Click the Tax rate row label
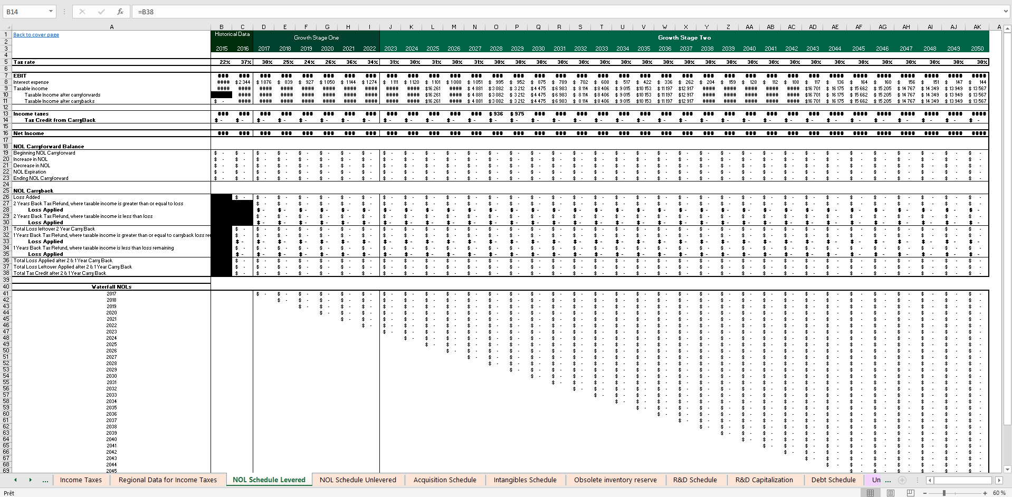 click(24, 62)
